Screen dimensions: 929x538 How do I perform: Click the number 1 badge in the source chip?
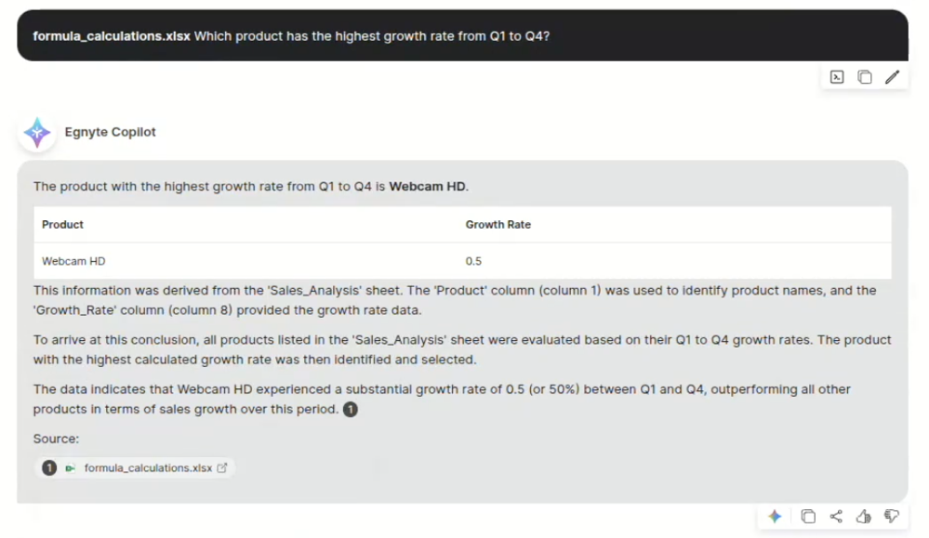tap(50, 468)
